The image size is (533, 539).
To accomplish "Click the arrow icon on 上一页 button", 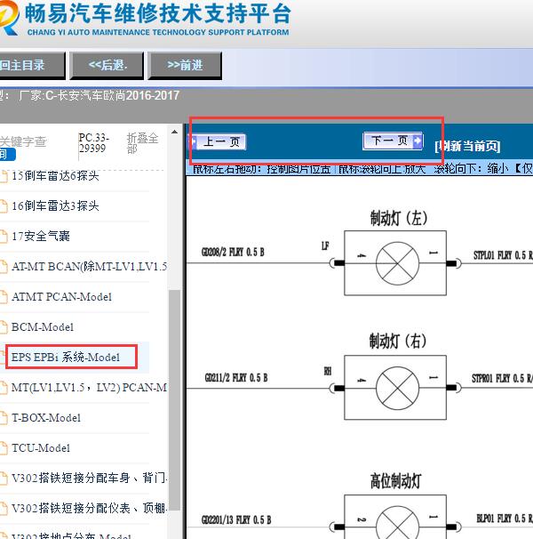I will pos(194,141).
